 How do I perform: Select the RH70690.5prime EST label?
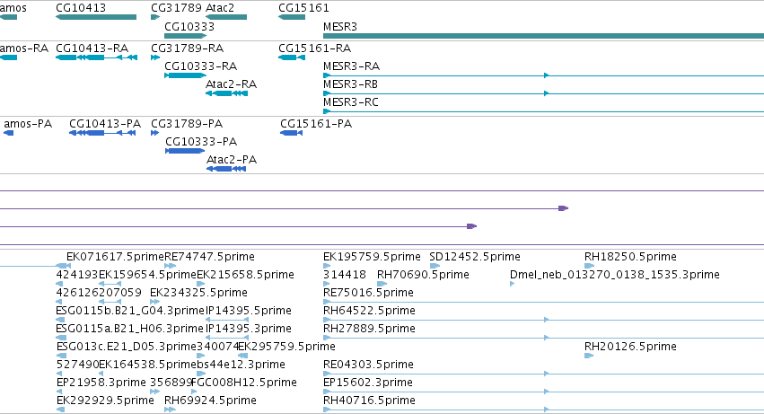423,275
